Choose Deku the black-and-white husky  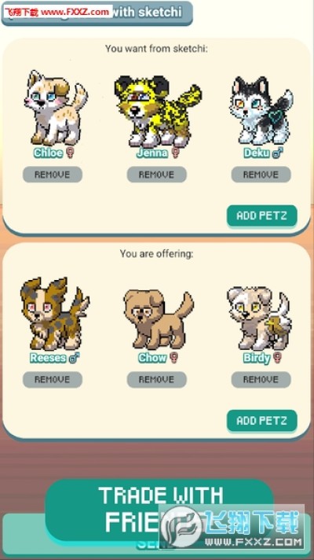262,110
